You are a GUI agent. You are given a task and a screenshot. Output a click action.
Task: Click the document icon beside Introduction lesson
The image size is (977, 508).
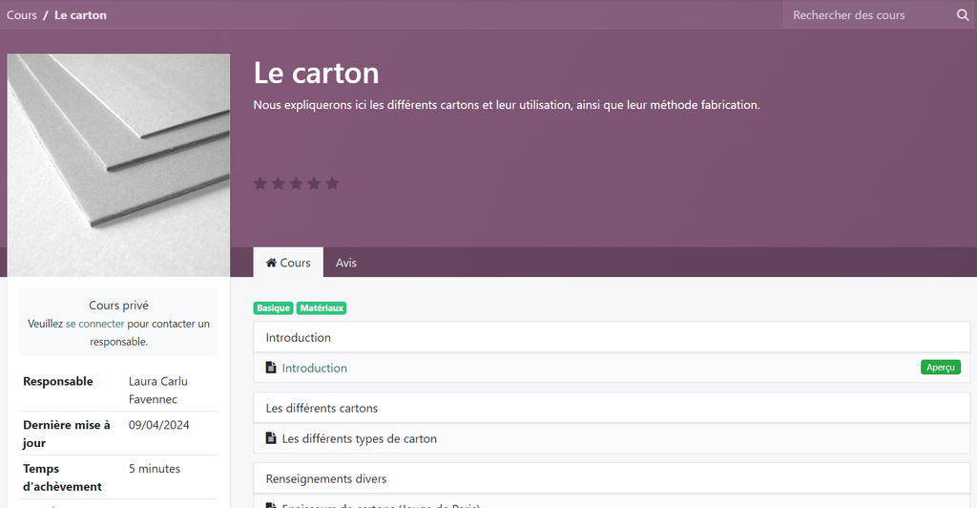[271, 367]
